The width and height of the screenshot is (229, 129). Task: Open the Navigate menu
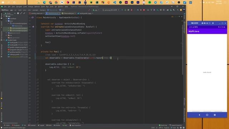click(x=19, y=6)
